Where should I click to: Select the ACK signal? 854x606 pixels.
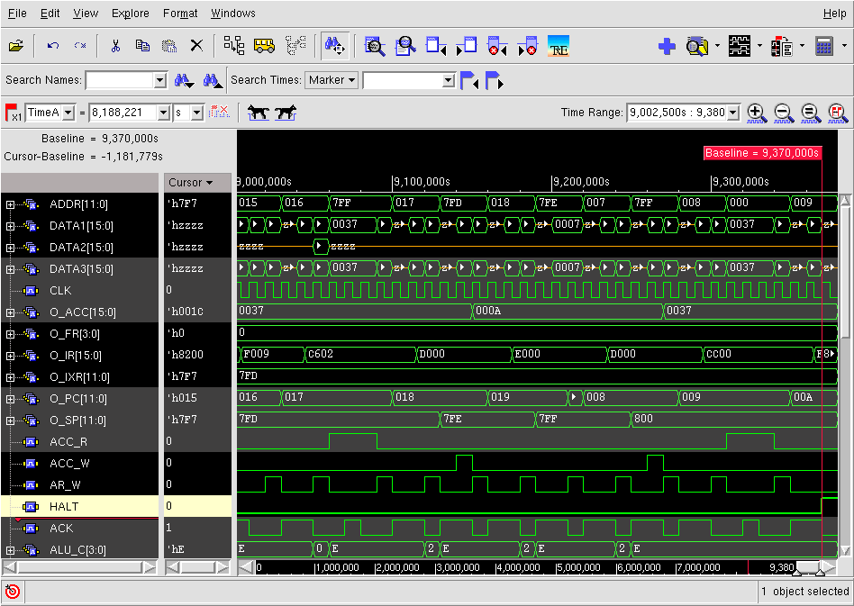[x=61, y=529]
